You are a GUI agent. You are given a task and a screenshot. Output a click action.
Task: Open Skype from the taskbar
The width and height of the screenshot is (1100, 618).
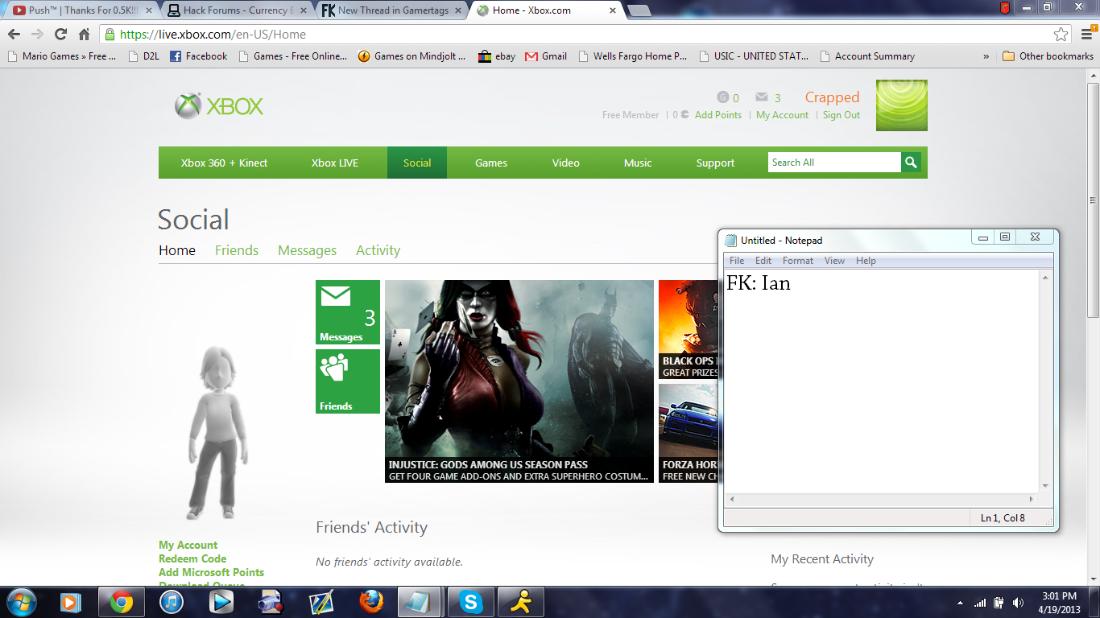click(x=471, y=602)
